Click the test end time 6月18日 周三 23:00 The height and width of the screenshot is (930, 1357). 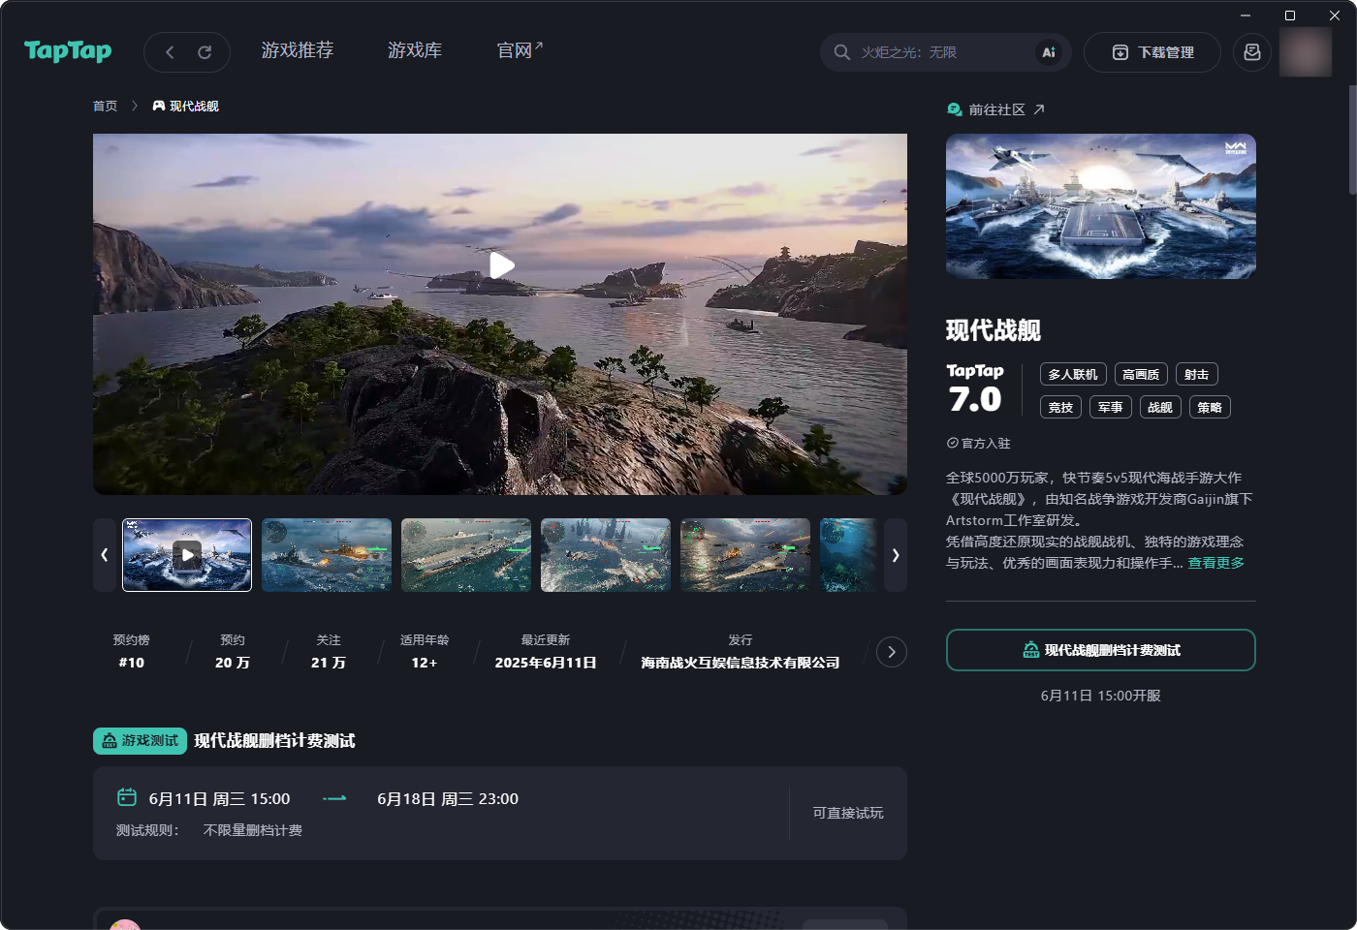point(448,799)
